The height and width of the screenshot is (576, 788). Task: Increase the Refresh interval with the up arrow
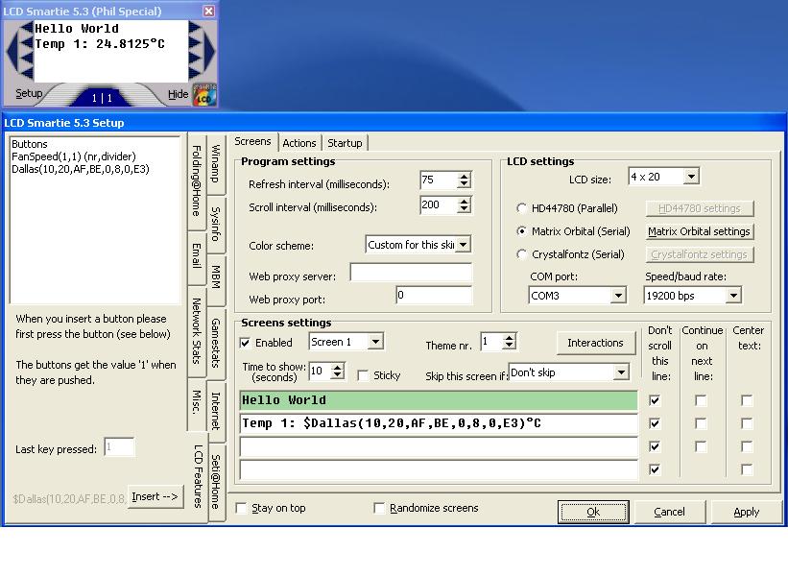pos(465,176)
